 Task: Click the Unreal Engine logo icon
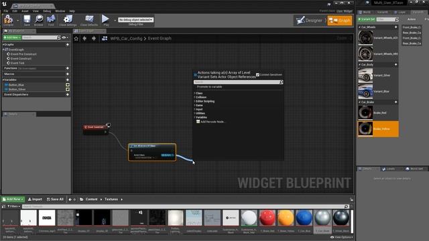[x=5, y=4]
